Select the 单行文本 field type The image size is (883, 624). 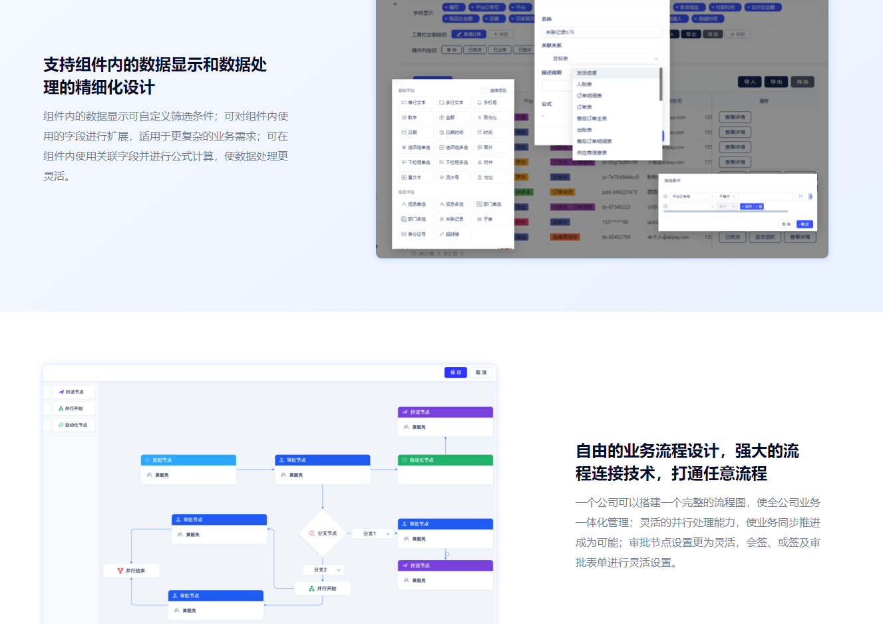[x=416, y=103]
